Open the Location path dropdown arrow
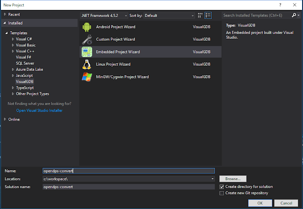Screen dimensions: 303x209 pos(213,179)
